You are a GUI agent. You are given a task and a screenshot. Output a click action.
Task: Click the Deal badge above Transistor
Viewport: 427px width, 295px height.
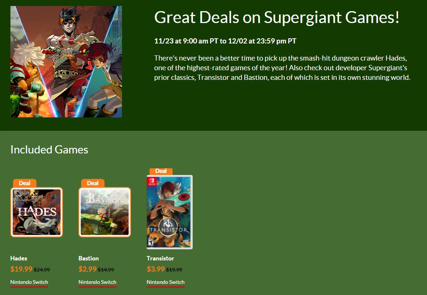tap(161, 171)
